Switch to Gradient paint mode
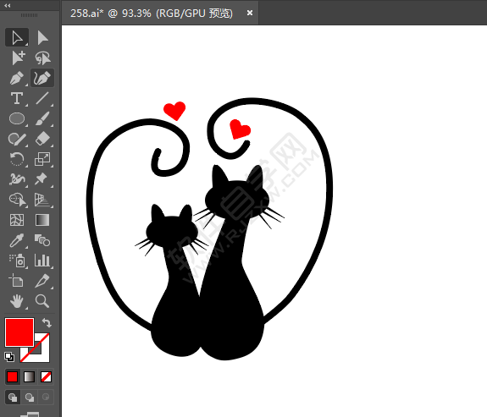 coord(29,377)
